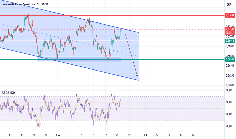Click the 0,56000 price axis value
Viewport: 236px width, 139px height.
coord(230,85)
